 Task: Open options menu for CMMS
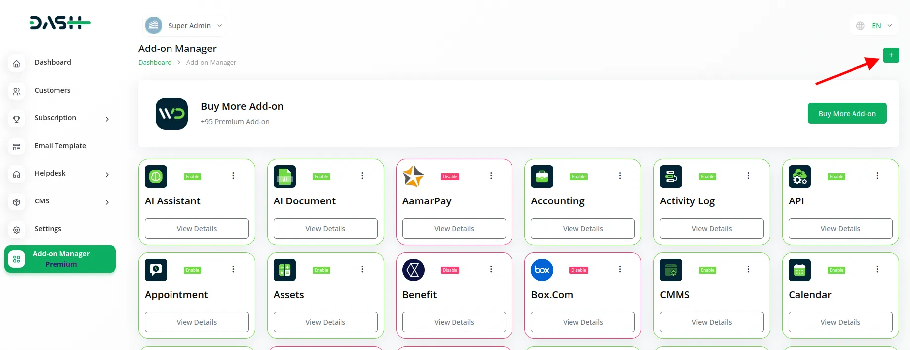[x=748, y=269]
